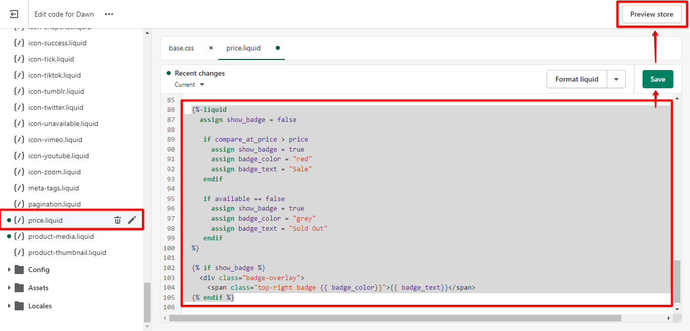This screenshot has width=690, height=331.
Task: Expand the Config folder arrow
Action: point(9,270)
